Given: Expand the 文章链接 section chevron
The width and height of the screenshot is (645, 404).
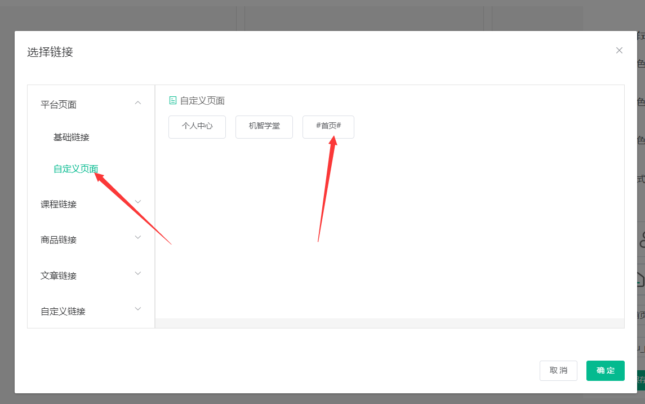Looking at the screenshot, I should [138, 273].
